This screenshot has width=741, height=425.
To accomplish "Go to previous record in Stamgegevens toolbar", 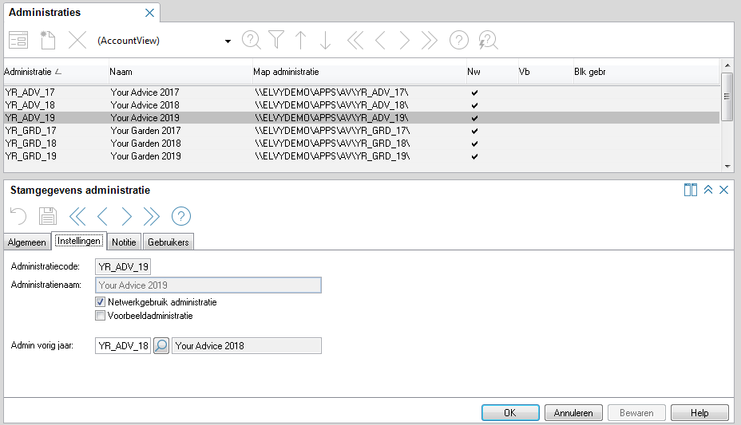I will click(x=102, y=216).
